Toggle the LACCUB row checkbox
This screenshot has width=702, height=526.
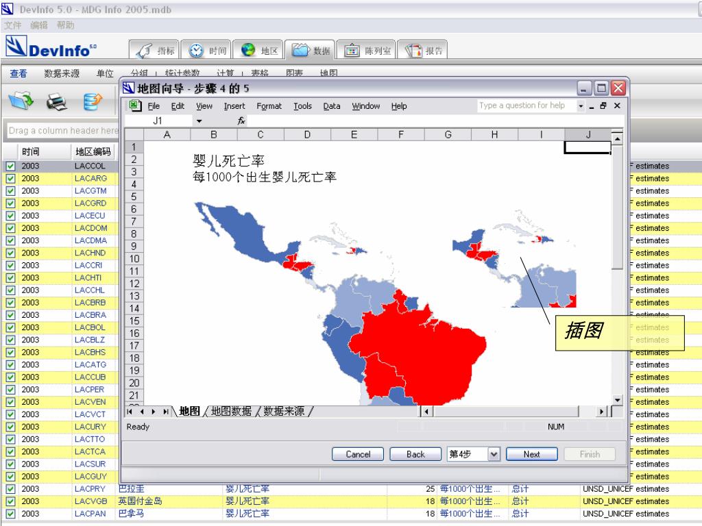point(10,377)
